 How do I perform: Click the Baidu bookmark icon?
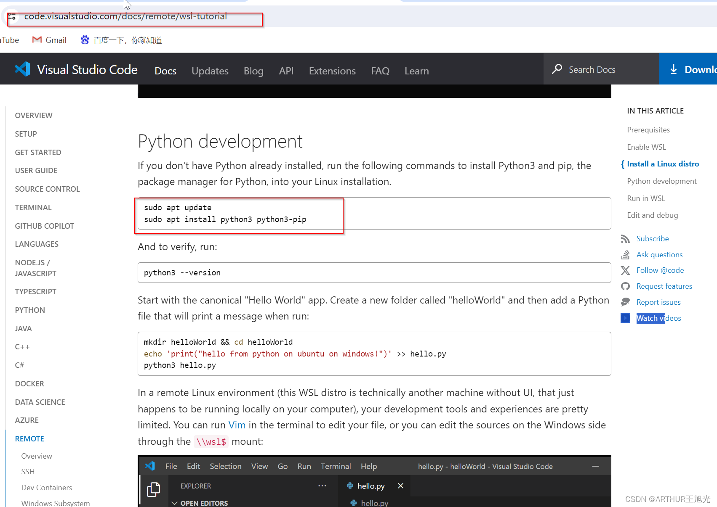[85, 40]
